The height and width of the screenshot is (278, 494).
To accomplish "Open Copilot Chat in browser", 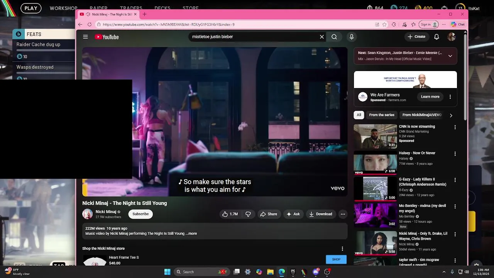I will 458,24.
